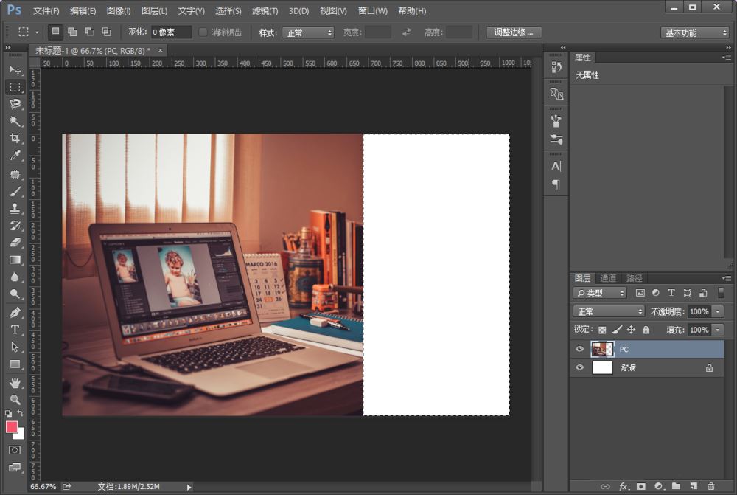Choose Add to Selection mode

72,32
